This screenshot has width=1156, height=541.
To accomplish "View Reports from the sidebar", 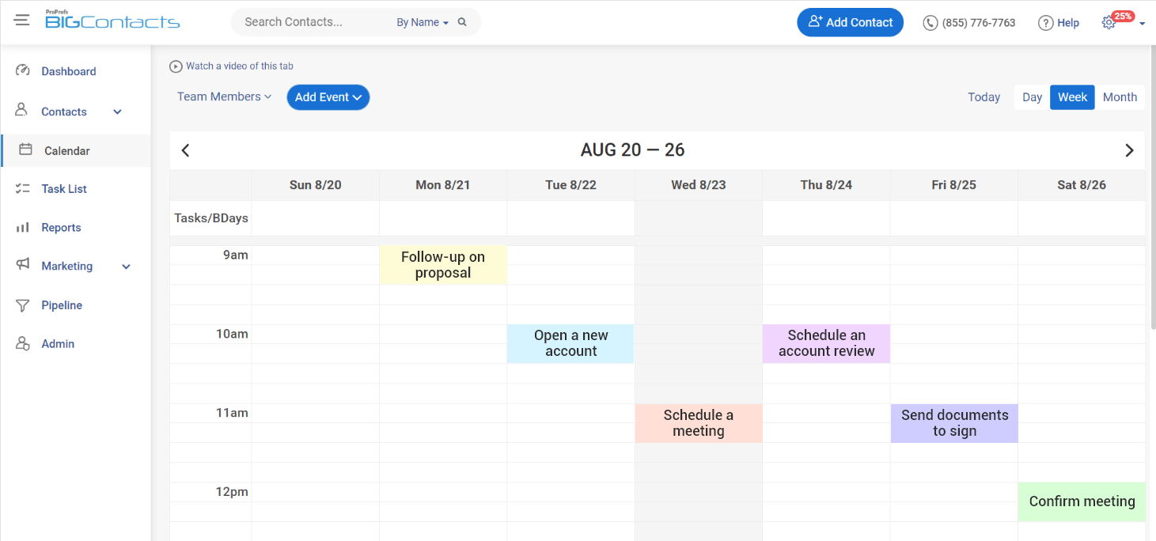I will pos(61,227).
